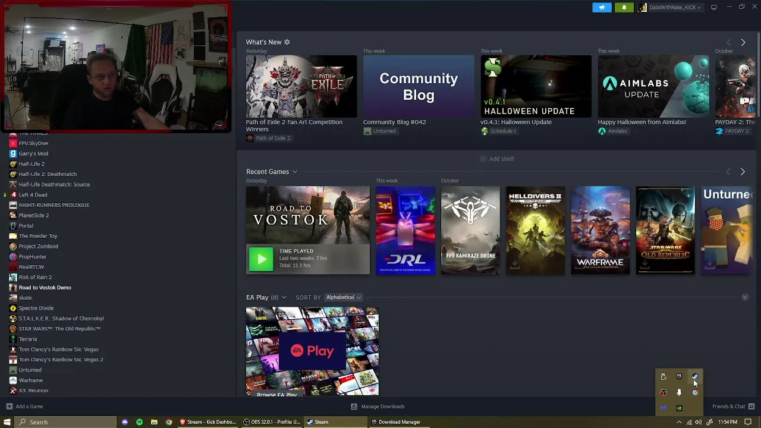Switch to Download Manager taskbar window

tap(399, 422)
